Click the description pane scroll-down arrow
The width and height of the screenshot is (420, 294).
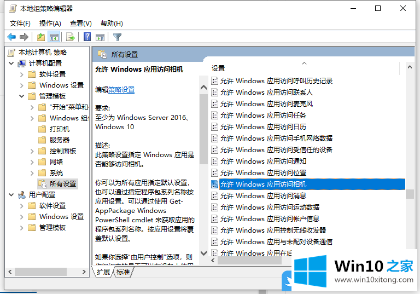[203, 253]
